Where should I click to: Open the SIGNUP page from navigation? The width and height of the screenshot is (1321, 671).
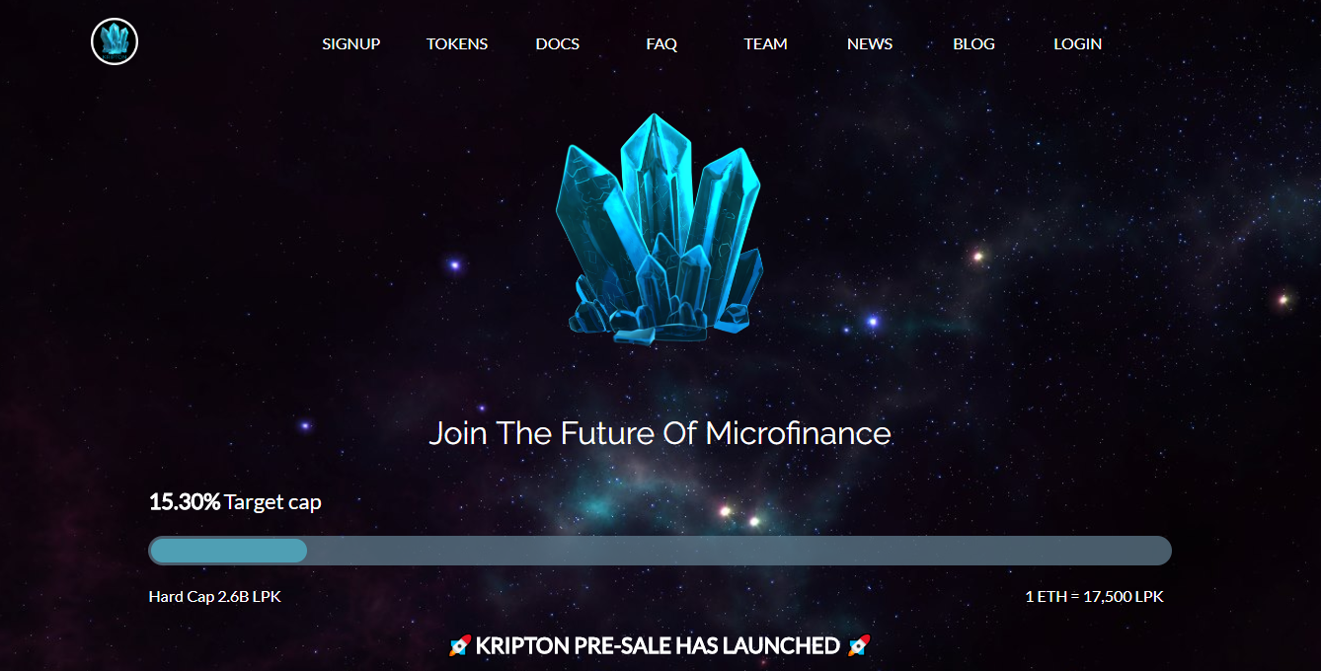coord(351,44)
